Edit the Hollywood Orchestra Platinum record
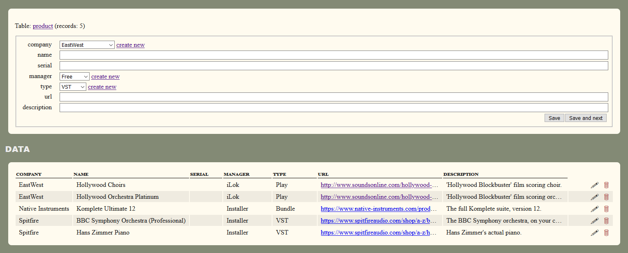This screenshot has height=253, width=628. (x=594, y=197)
